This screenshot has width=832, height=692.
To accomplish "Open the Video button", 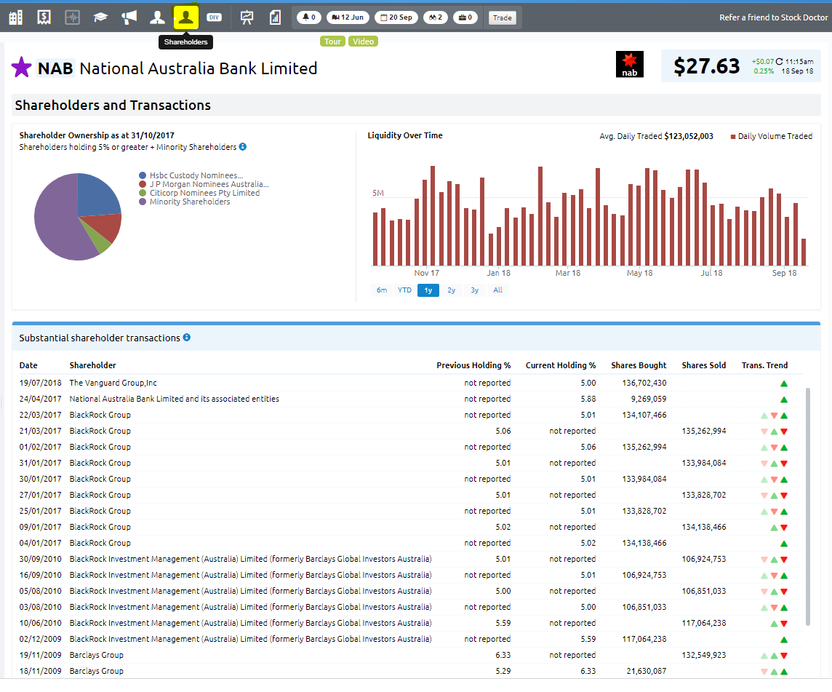I will click(x=364, y=41).
